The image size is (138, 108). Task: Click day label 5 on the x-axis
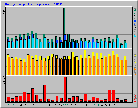click(25, 105)
